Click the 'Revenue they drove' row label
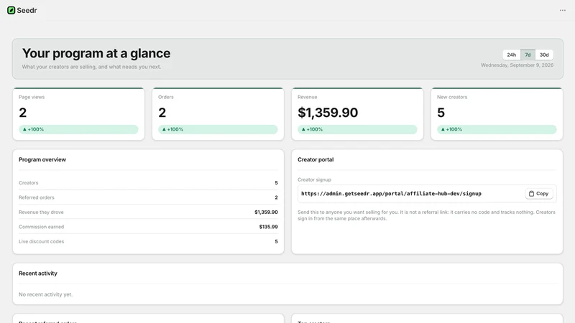 (x=41, y=212)
